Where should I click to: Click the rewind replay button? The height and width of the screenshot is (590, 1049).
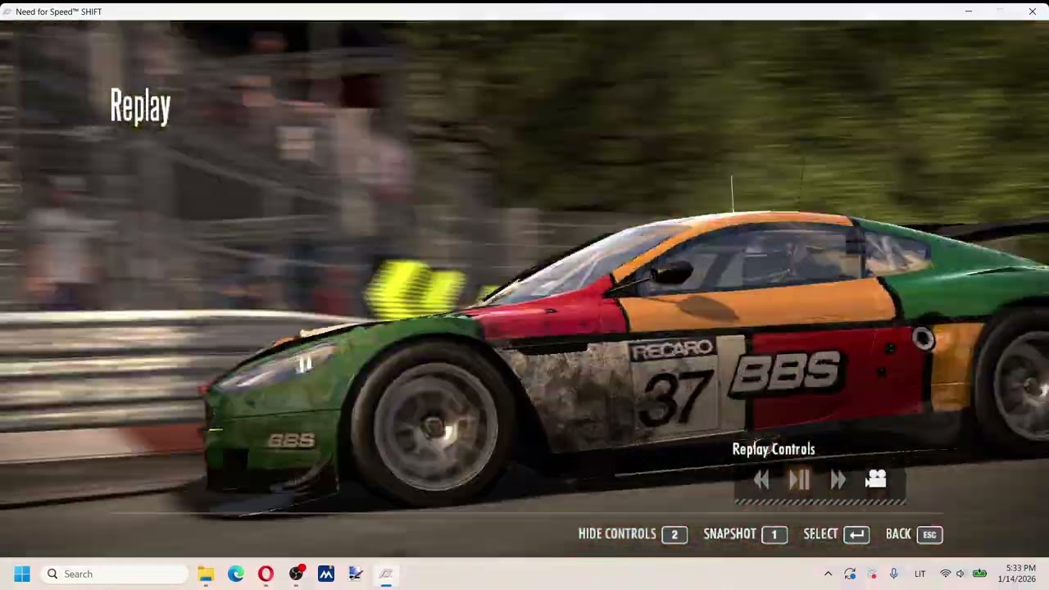tap(761, 480)
